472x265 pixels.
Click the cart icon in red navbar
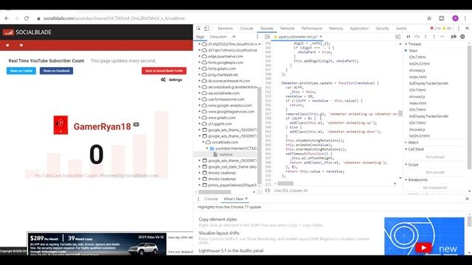pyautogui.click(x=21, y=45)
